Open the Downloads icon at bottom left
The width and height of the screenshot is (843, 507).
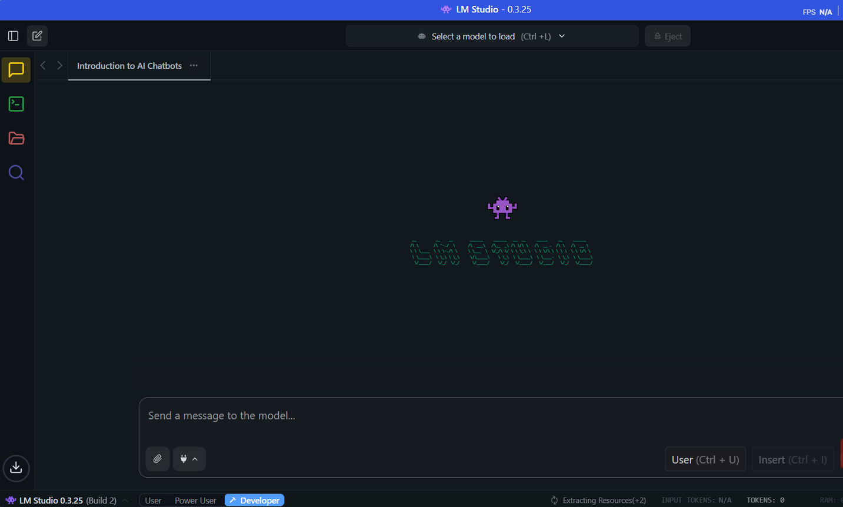pos(16,468)
